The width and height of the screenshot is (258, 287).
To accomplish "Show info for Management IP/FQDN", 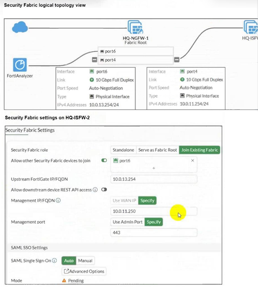I will [58, 200].
